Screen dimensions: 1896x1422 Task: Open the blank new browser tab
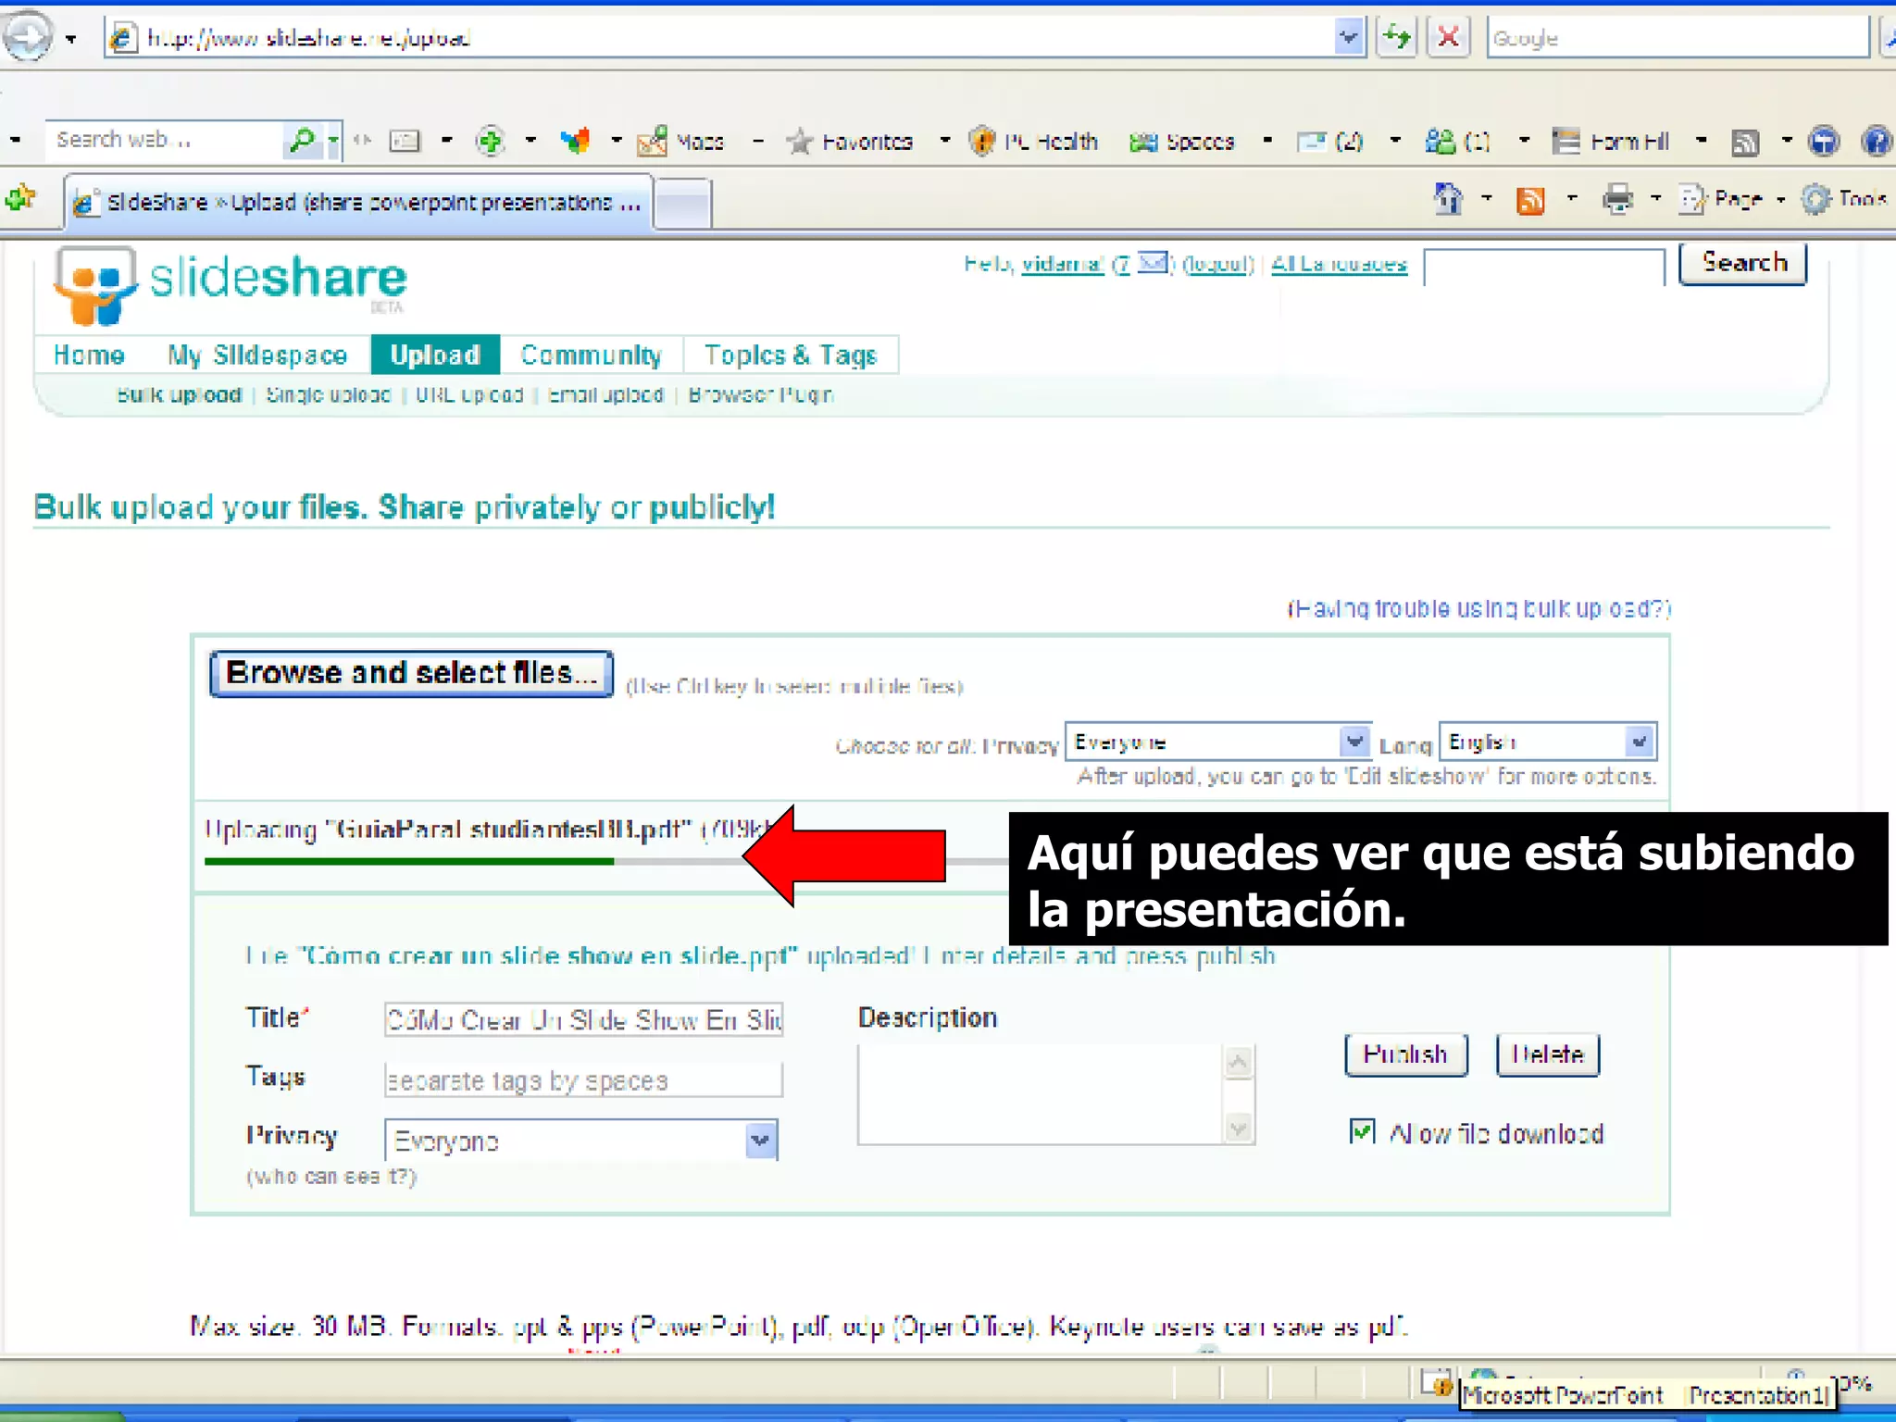click(683, 203)
